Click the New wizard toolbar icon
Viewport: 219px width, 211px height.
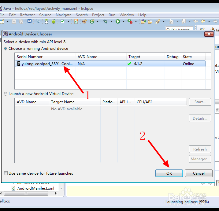2,21
